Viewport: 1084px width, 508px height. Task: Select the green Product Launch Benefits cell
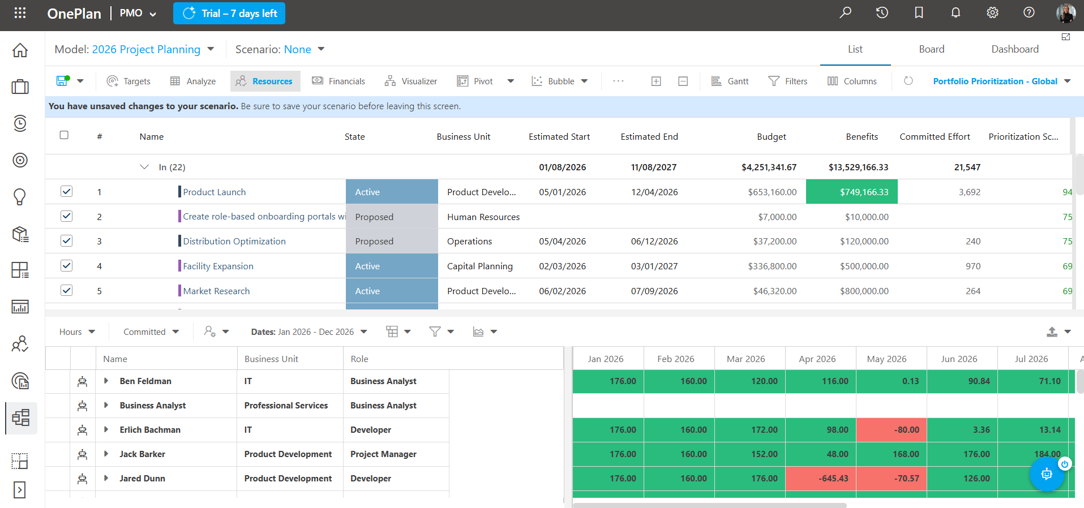click(x=851, y=192)
